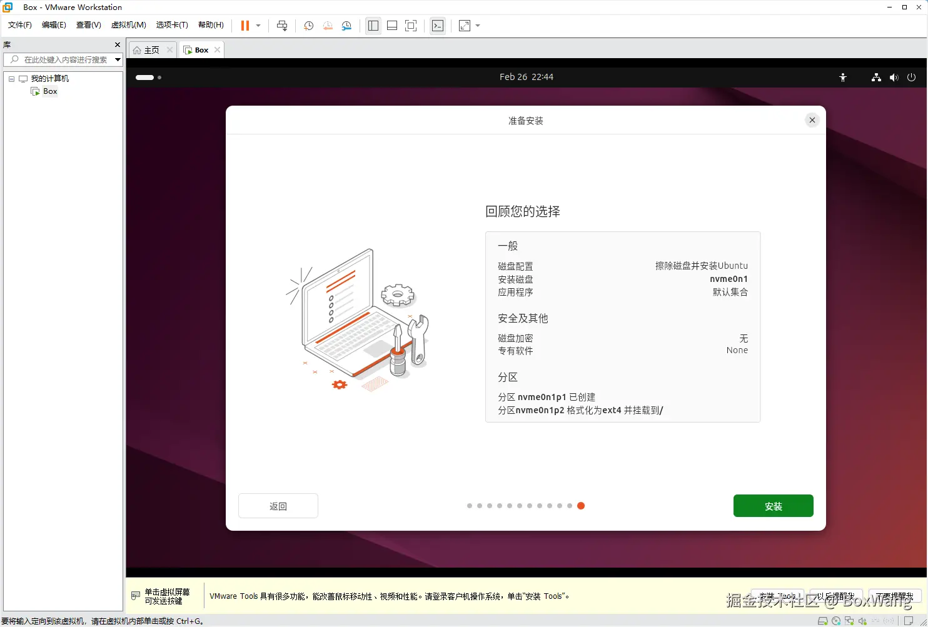Image resolution: width=928 pixels, height=627 pixels.
Task: Collapse the 我的计算机 tree node
Action: [x=11, y=78]
